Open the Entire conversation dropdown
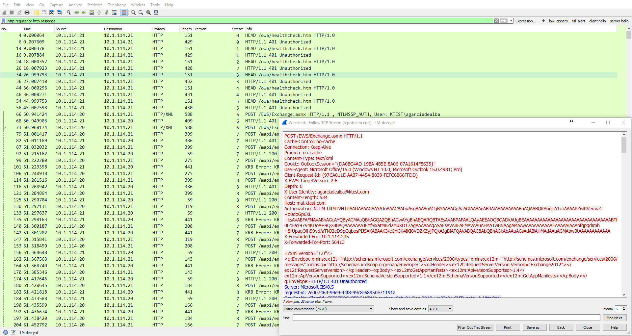The height and width of the screenshot is (336, 632). coord(328,309)
